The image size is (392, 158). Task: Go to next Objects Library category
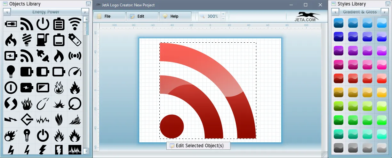click(x=85, y=12)
